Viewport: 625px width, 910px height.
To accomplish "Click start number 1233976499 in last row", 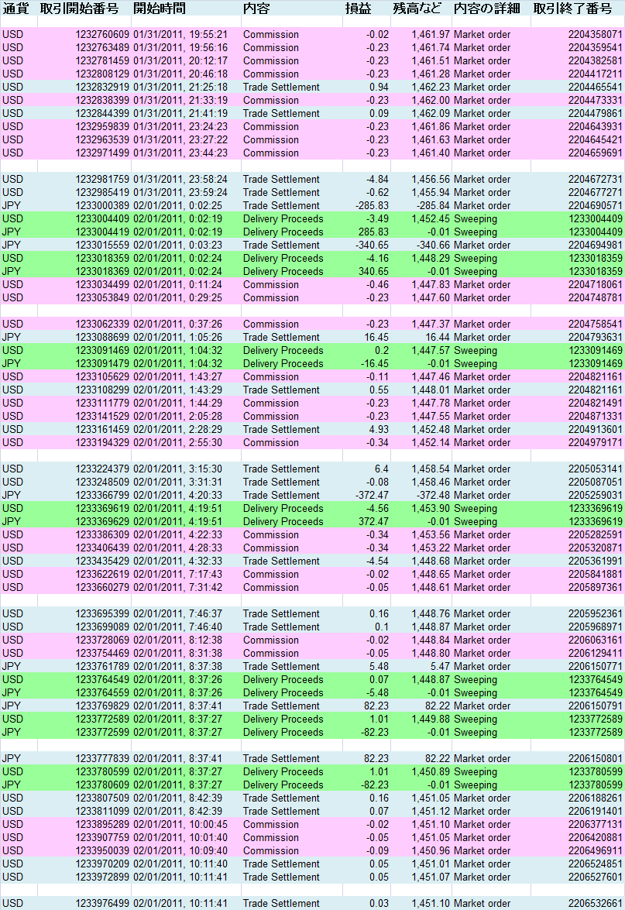I will [102, 904].
